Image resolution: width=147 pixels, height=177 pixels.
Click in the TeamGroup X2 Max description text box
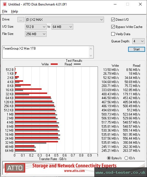[x=46, y=52]
